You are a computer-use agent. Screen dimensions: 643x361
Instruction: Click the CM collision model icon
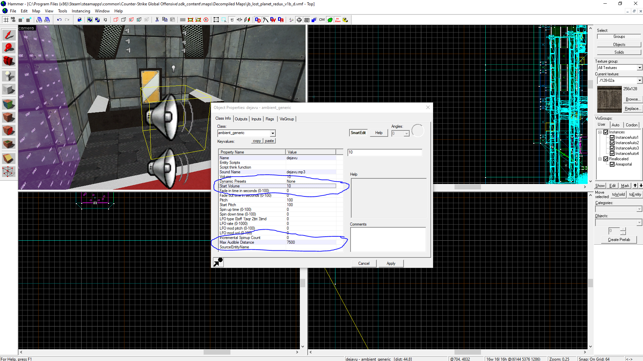point(322,20)
